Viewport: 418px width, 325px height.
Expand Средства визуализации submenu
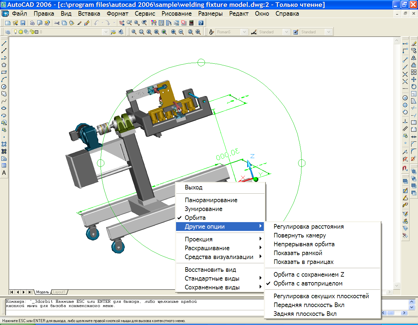tap(220, 257)
